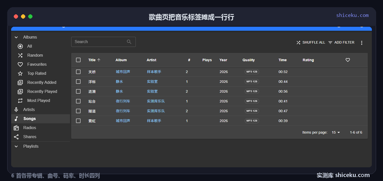The width and height of the screenshot is (383, 181).
Task: Open album 静水 in 浮标 row
Action: [x=119, y=82]
